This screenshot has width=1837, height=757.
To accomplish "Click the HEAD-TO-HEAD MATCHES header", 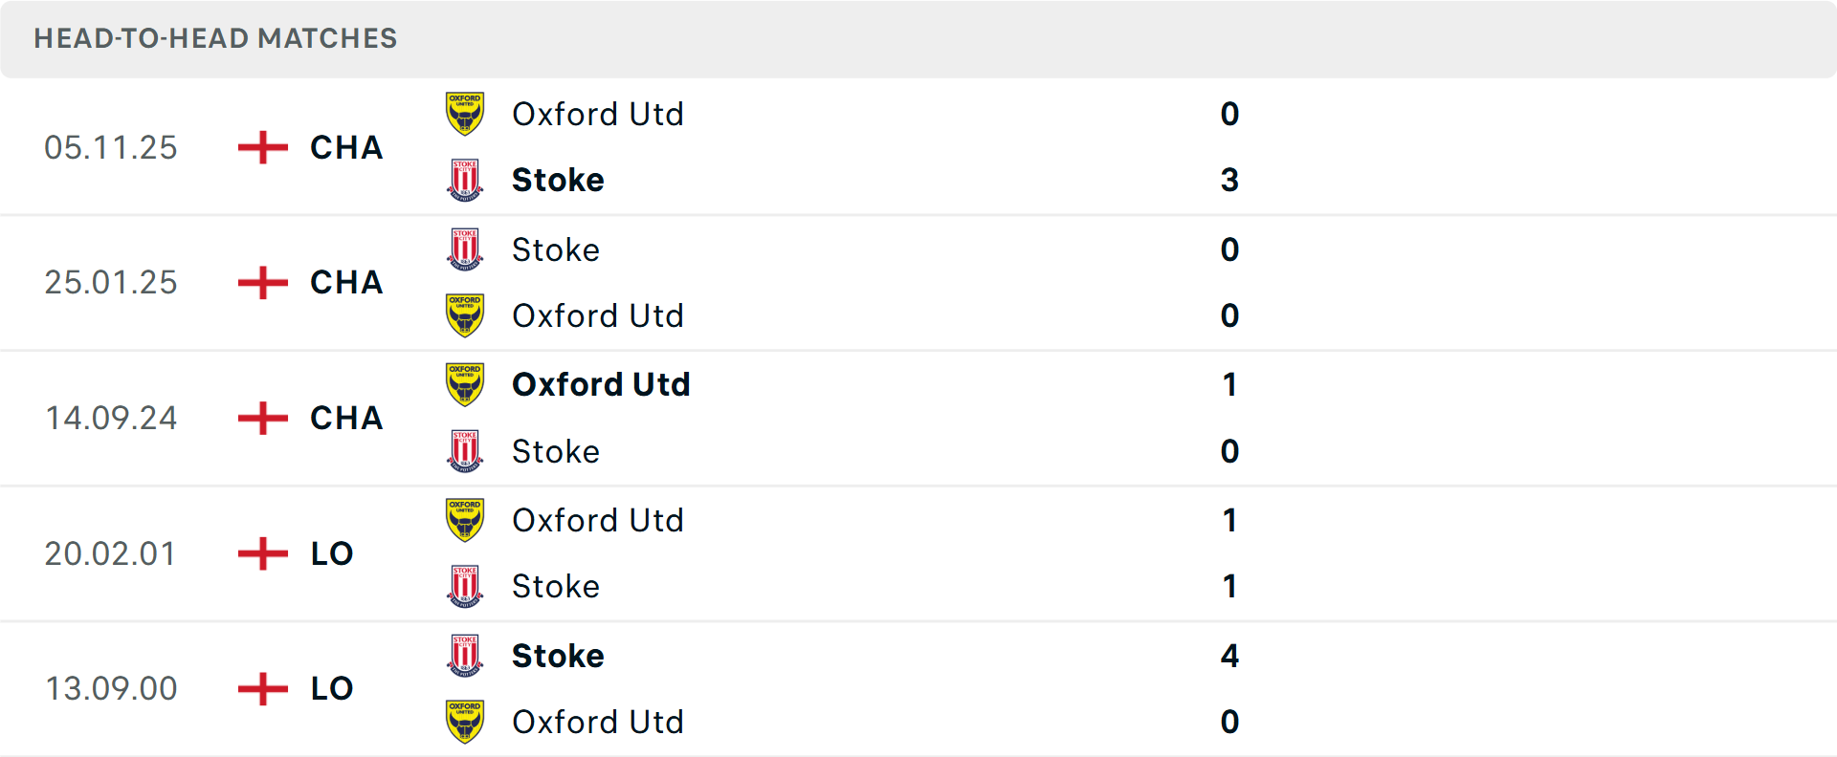I will (x=214, y=38).
